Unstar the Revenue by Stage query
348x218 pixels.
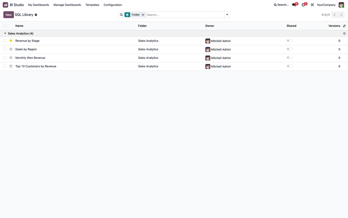point(11,41)
